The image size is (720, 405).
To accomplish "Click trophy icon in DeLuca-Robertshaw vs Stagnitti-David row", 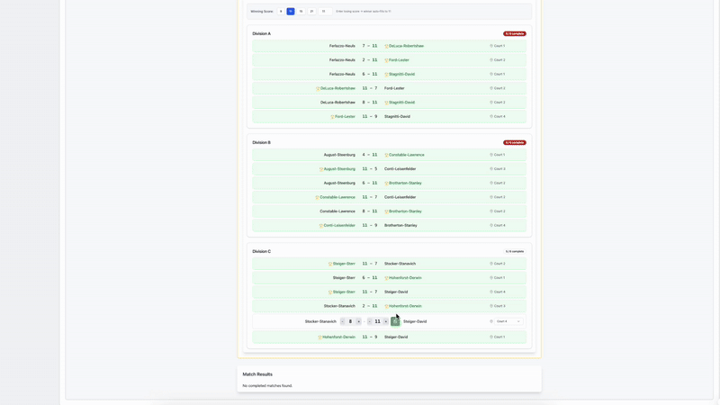I will 386,103.
